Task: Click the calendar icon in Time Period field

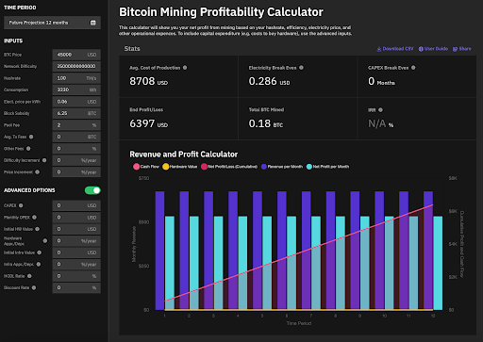Action: 93,23
